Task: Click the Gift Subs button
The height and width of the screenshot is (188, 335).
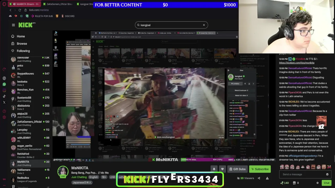Action: tap(237, 169)
